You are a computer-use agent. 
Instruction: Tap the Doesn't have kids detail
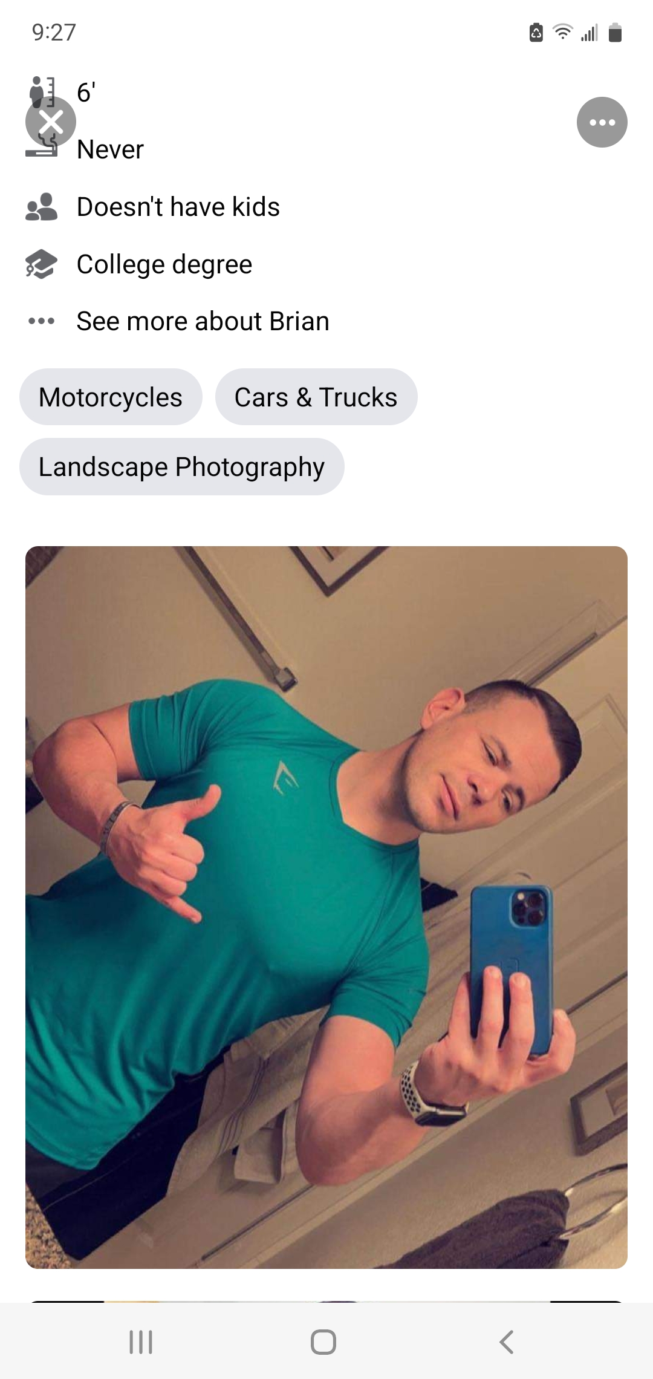(x=178, y=207)
